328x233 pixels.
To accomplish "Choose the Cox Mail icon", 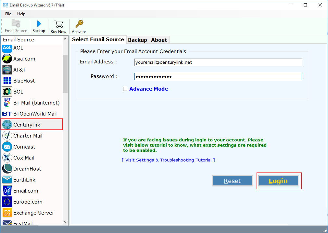I will (x=7, y=158).
